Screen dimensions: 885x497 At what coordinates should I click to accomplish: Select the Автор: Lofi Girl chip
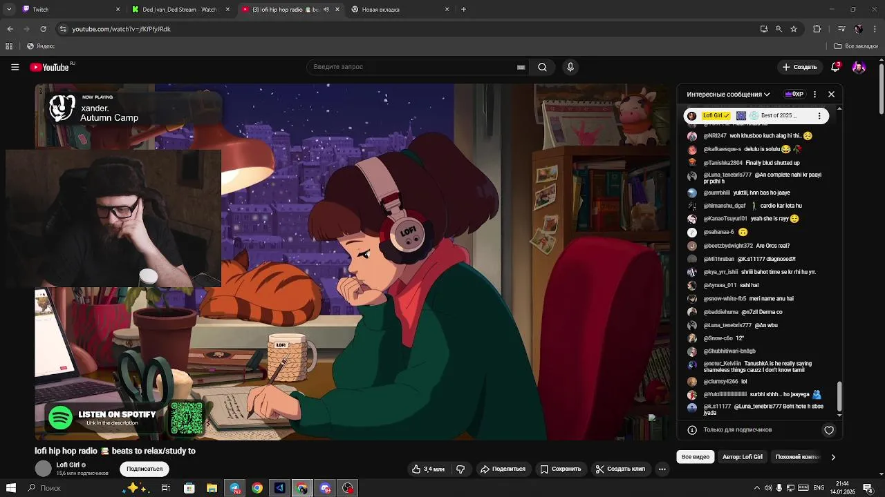pos(743,457)
